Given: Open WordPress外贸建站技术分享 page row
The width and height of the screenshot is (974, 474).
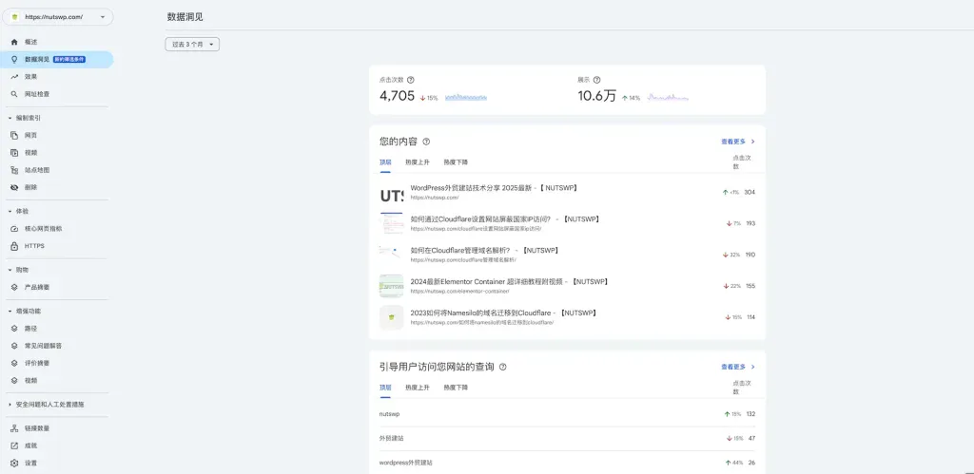Looking at the screenshot, I should tap(567, 192).
